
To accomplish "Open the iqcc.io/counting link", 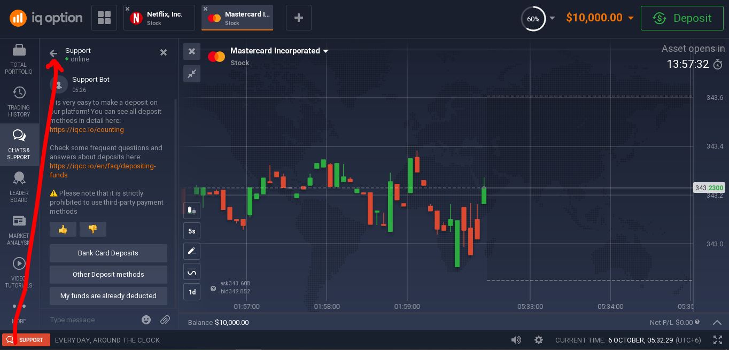I will click(87, 130).
